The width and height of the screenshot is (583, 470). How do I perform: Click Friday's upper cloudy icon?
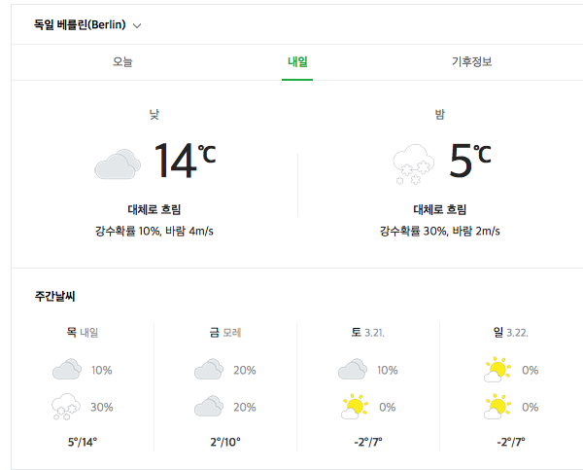tap(209, 370)
